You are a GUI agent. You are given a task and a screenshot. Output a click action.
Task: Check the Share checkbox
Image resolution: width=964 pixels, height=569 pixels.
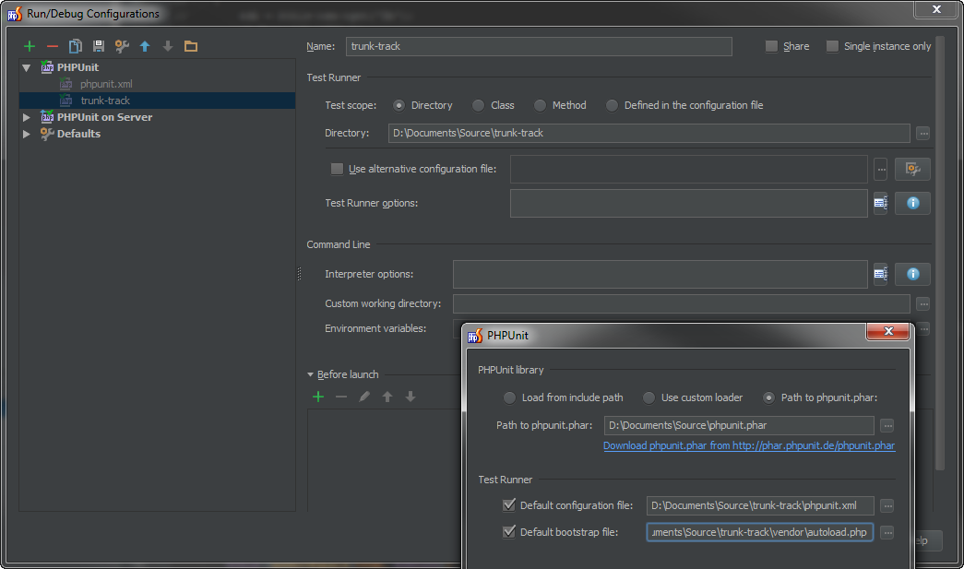tap(771, 45)
